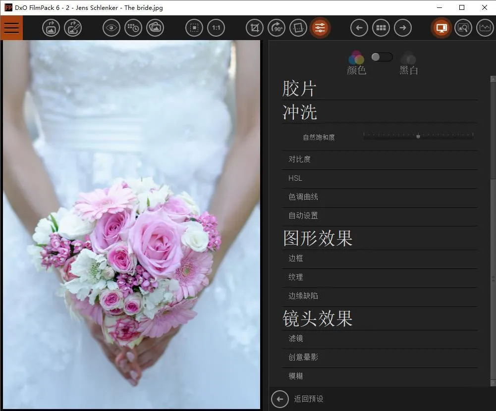Viewport: 496px width, 411px height.
Task: Expand the HSL section
Action: coord(295,178)
